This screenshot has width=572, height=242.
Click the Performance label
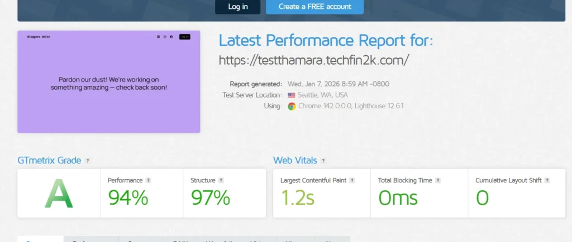tap(125, 181)
